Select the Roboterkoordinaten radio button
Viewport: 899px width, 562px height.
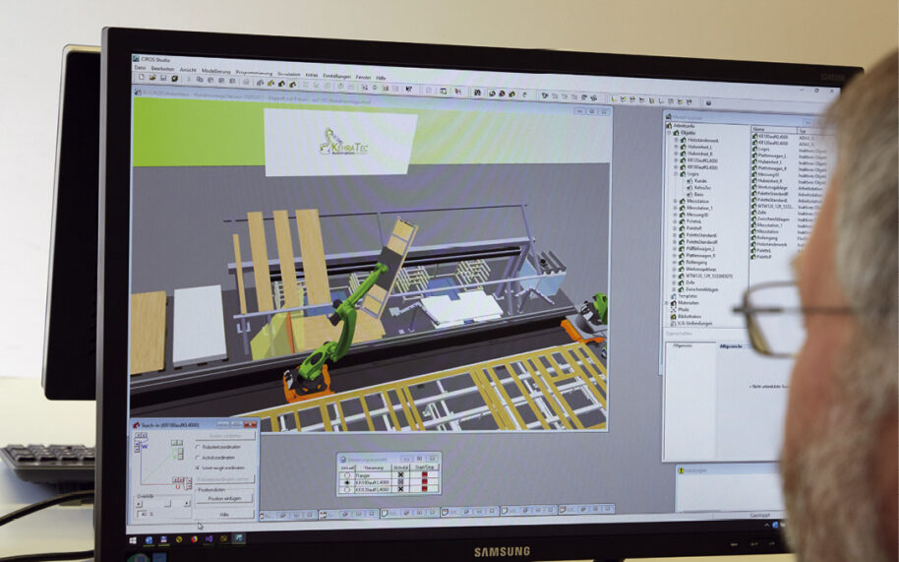click(197, 446)
